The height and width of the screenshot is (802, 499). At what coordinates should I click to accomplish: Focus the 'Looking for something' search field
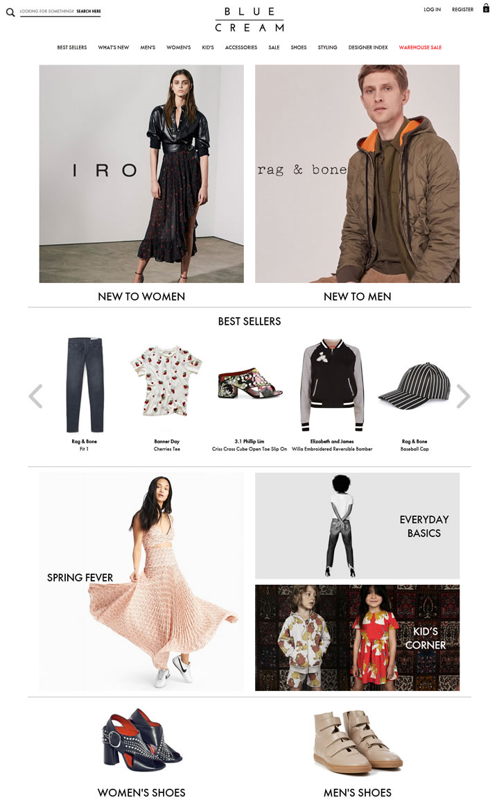[x=60, y=11]
